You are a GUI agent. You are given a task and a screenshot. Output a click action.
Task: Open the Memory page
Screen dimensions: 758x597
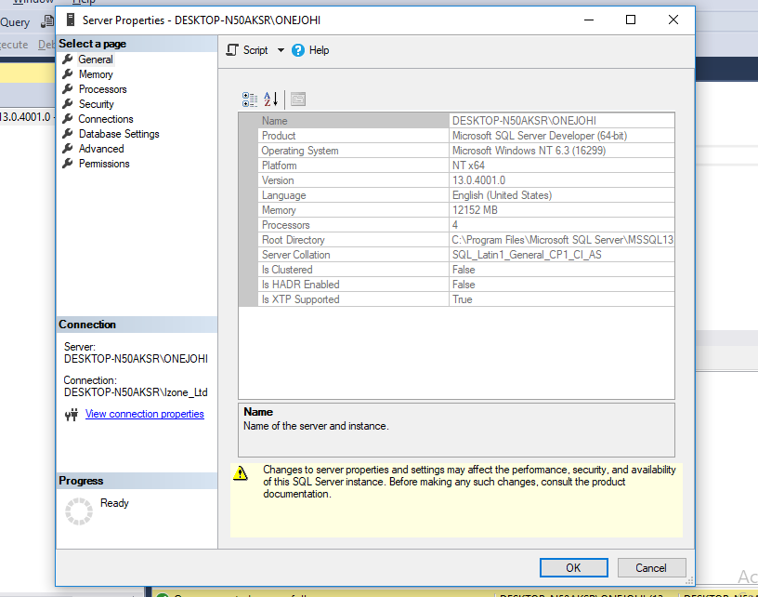pos(96,74)
